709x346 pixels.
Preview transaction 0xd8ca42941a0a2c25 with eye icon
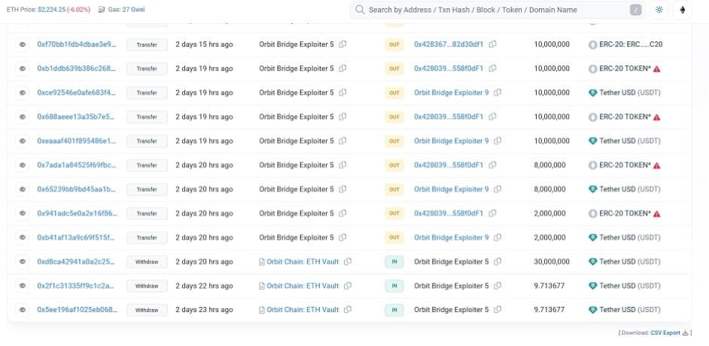coord(23,262)
